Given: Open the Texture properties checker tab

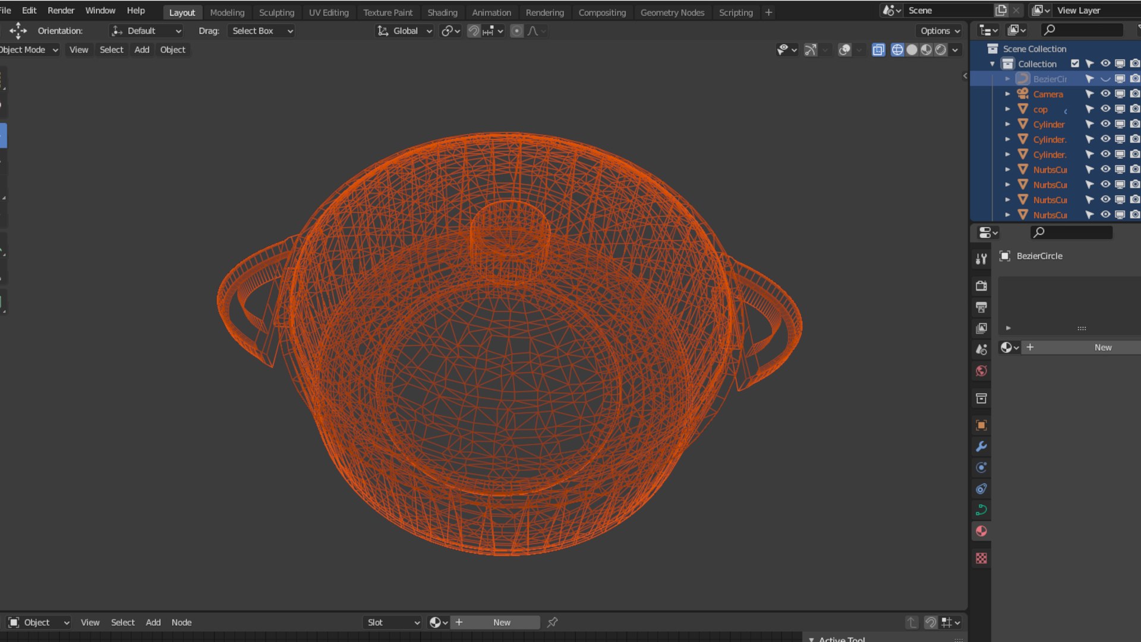Looking at the screenshot, I should coord(981,558).
